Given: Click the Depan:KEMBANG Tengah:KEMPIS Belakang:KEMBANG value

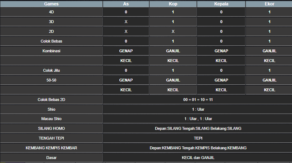Looking at the screenshot, I should pos(198,148).
